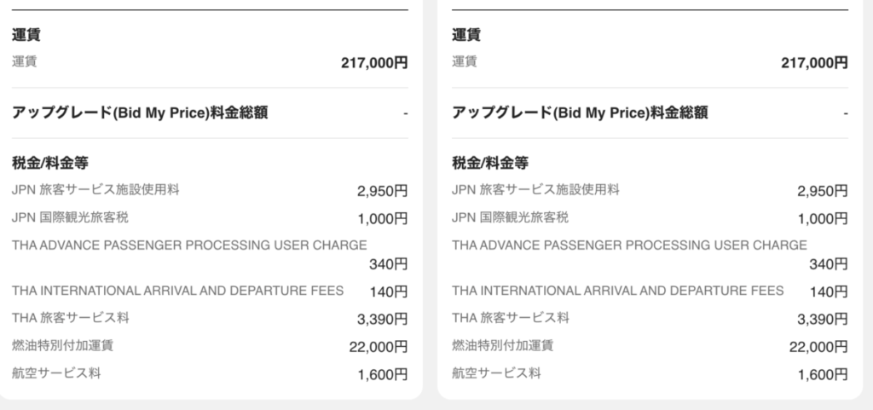This screenshot has width=873, height=410.
Task: Select 燃油特別付加運賃 in the left card
Action: point(63,345)
